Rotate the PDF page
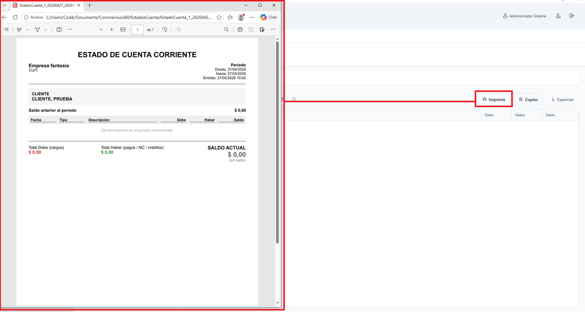 (x=165, y=30)
